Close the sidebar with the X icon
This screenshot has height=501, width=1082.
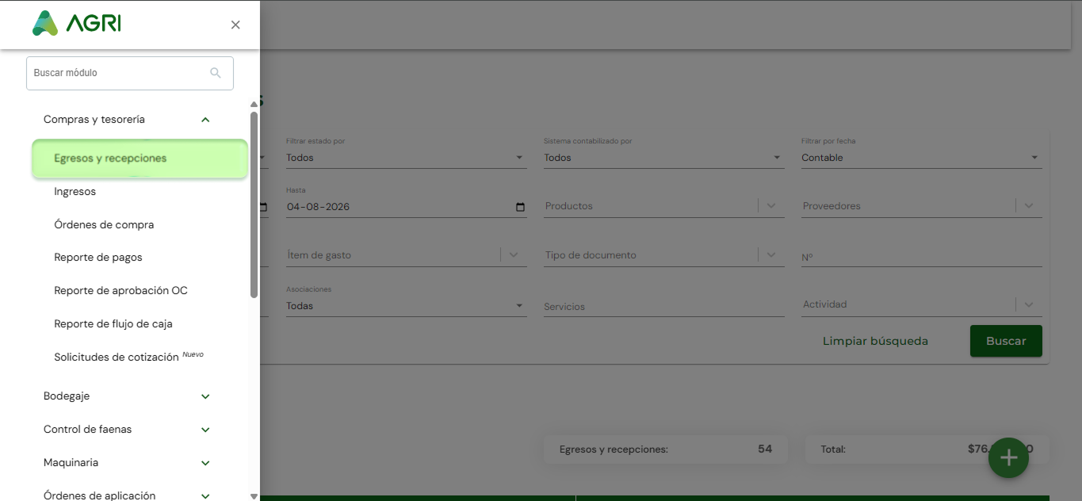pyautogui.click(x=235, y=25)
